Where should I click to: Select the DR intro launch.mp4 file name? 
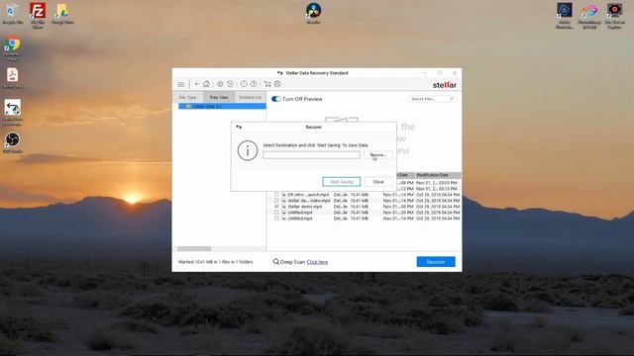click(x=308, y=195)
